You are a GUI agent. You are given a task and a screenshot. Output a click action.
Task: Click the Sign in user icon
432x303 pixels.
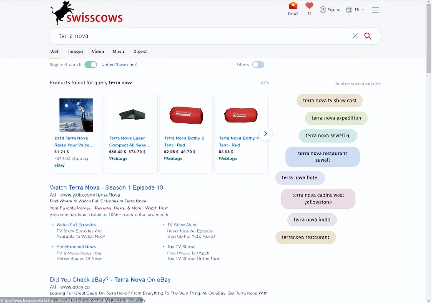(323, 10)
